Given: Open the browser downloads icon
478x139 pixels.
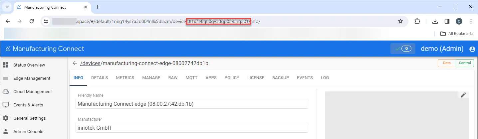Looking at the screenshot, I should pos(435,21).
